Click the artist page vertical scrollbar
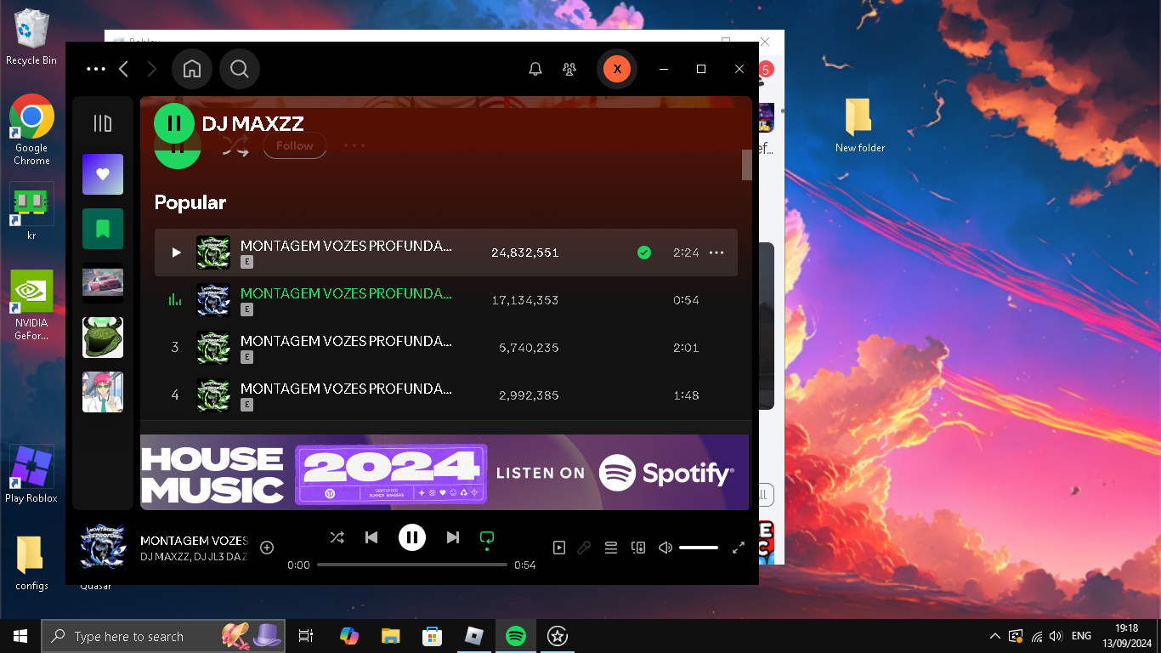 pyautogui.click(x=747, y=165)
